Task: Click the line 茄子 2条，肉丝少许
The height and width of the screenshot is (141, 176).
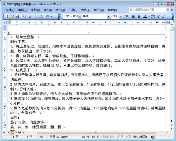Action: (28, 122)
